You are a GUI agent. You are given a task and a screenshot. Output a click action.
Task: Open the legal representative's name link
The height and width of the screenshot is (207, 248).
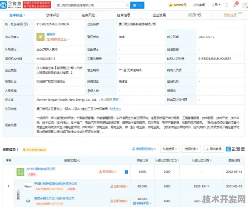(x=51, y=34)
